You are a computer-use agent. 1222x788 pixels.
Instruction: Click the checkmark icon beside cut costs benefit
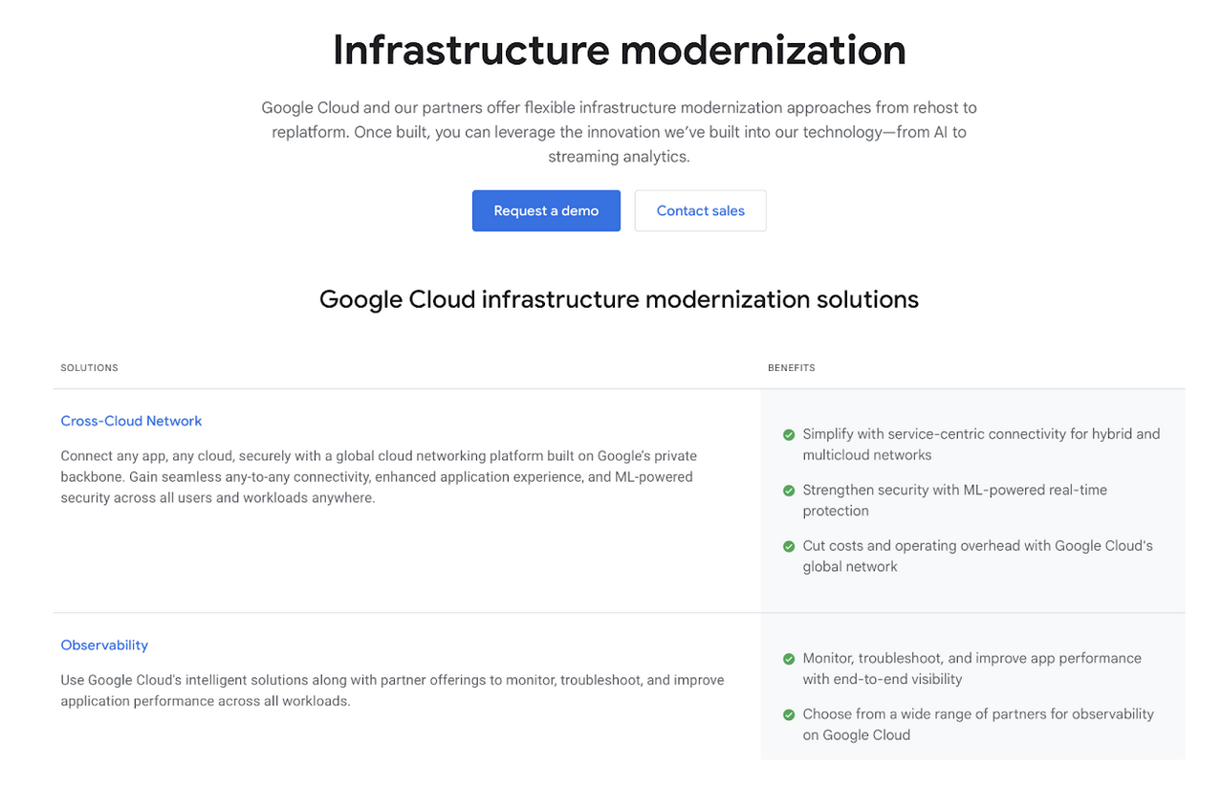pos(788,545)
